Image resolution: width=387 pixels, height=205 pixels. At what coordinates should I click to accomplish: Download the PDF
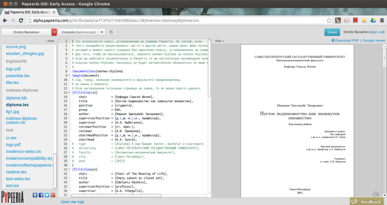click(x=345, y=41)
